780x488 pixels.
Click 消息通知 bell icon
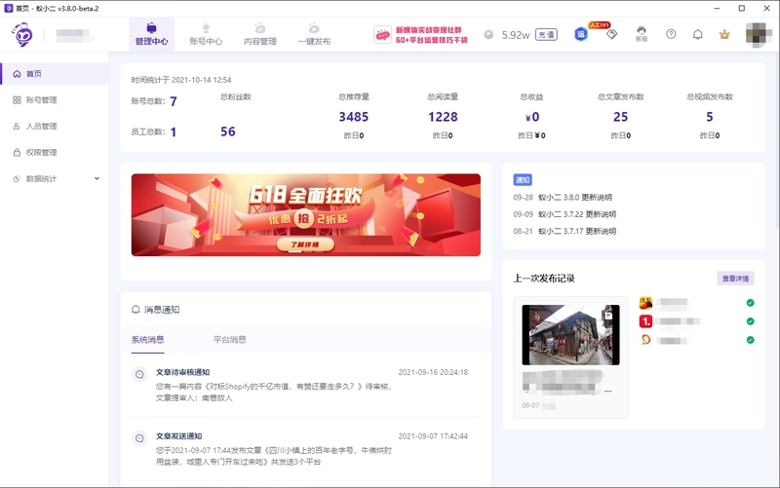(x=136, y=310)
